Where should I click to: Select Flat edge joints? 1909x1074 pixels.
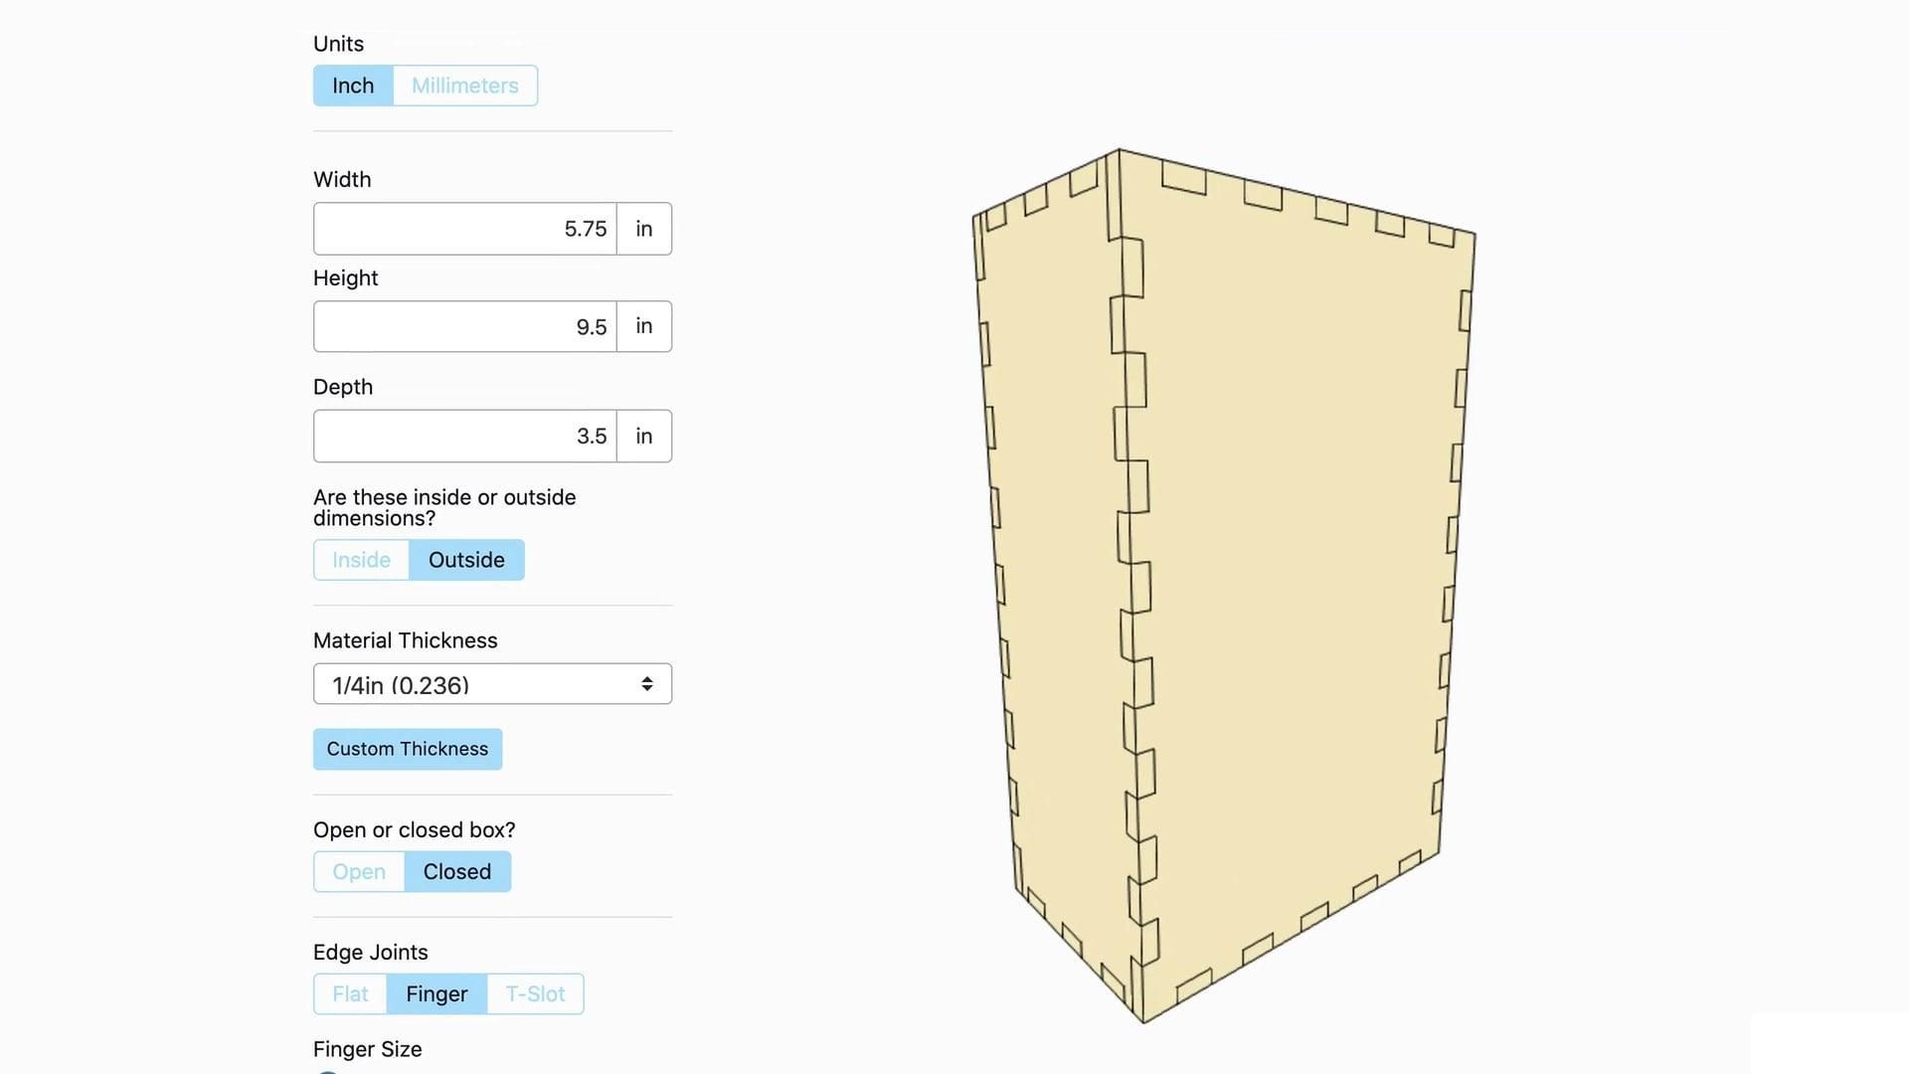tap(350, 994)
